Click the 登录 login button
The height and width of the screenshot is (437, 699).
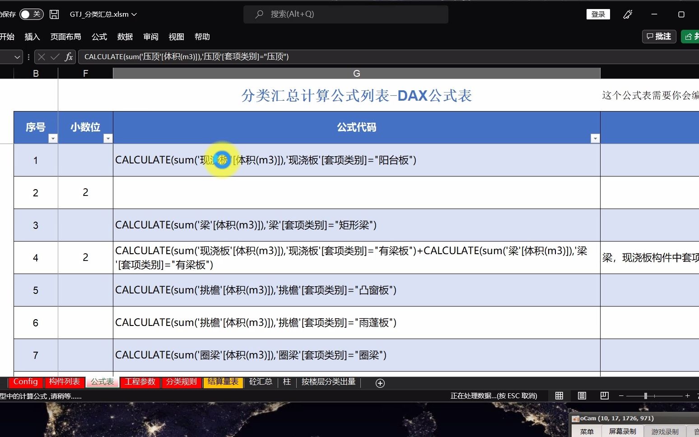coord(598,14)
